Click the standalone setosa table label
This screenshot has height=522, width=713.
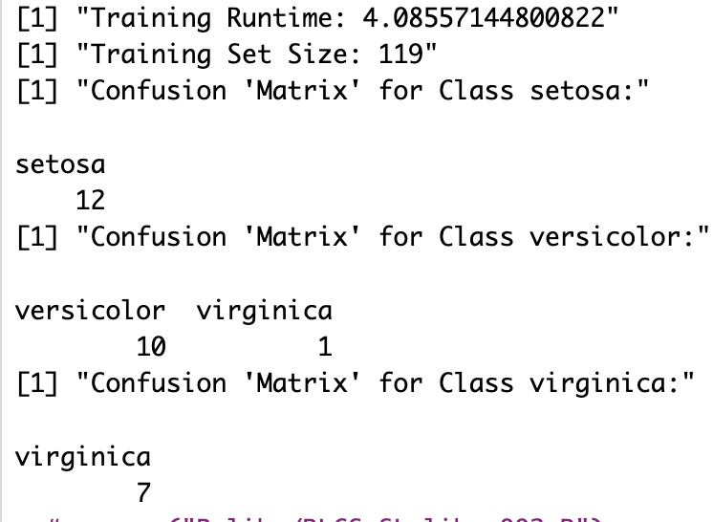point(60,164)
